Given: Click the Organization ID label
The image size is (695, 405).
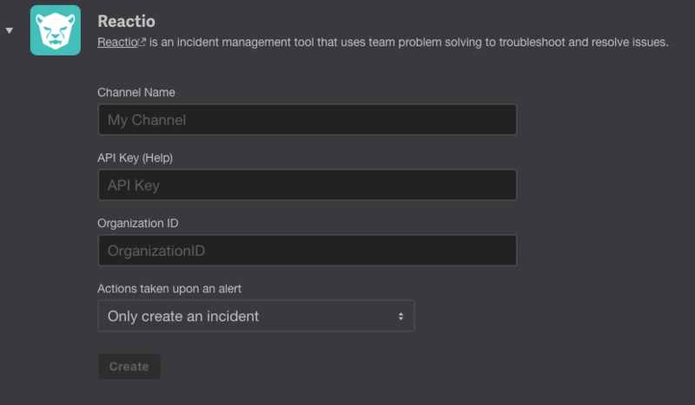Looking at the screenshot, I should point(138,223).
